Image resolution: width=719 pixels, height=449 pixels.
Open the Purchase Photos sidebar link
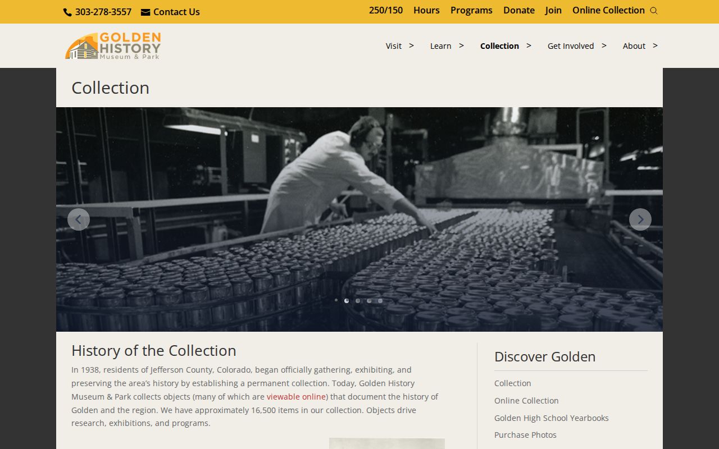(x=525, y=435)
